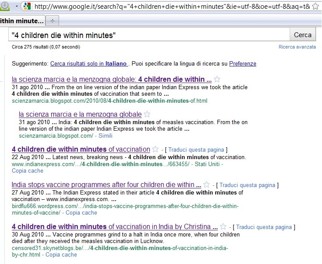Open a new tab with the plus button
Viewport: 322px width, 264px height.
click(x=52, y=21)
